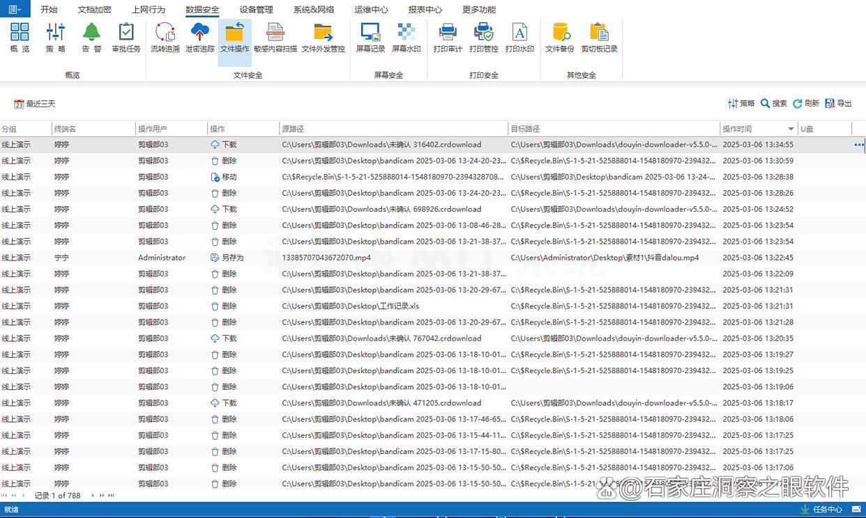Click the 导出 export button

[839, 103]
